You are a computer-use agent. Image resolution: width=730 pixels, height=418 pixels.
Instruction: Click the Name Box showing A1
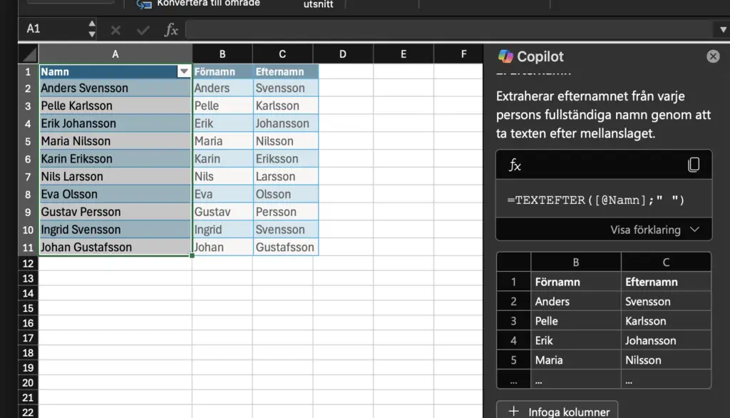tap(53, 29)
